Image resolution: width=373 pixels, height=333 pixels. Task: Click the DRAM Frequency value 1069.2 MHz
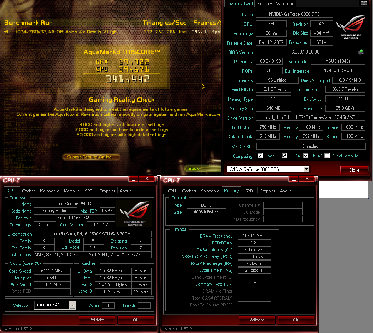coord(254,236)
